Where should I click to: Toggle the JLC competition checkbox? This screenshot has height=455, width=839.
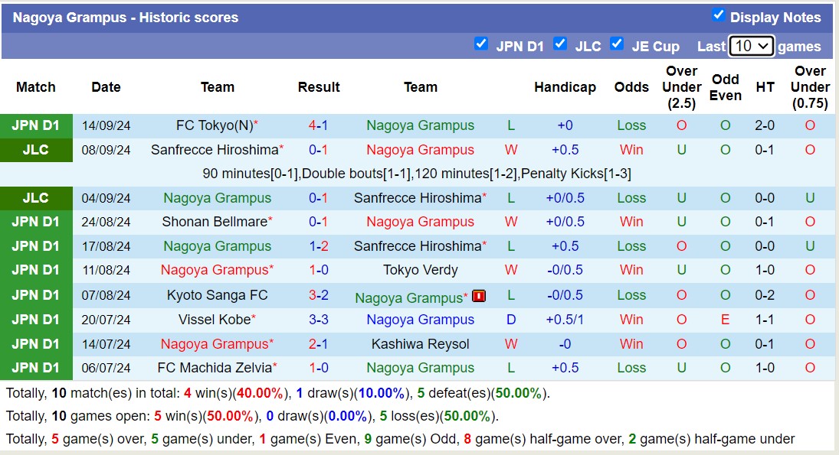tap(560, 44)
